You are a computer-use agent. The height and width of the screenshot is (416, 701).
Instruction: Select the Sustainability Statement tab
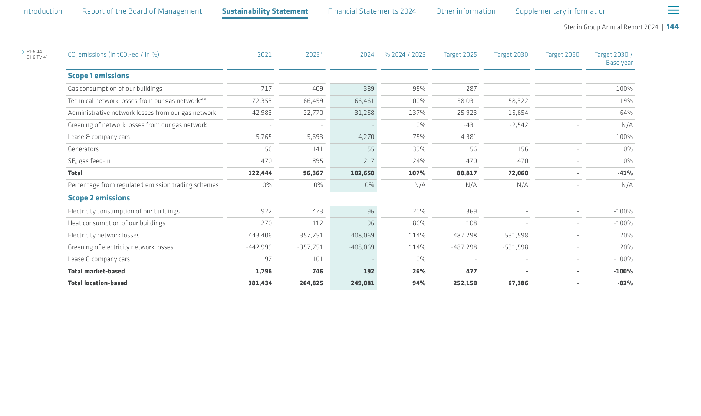[265, 11]
